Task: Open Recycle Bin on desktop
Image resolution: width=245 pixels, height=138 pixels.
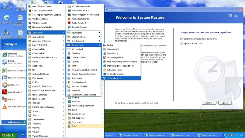Action: click(6, 19)
